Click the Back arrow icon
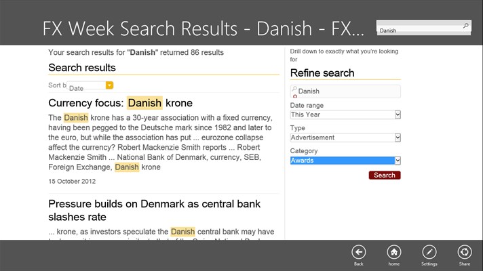This screenshot has height=271, width=483. coord(359,252)
